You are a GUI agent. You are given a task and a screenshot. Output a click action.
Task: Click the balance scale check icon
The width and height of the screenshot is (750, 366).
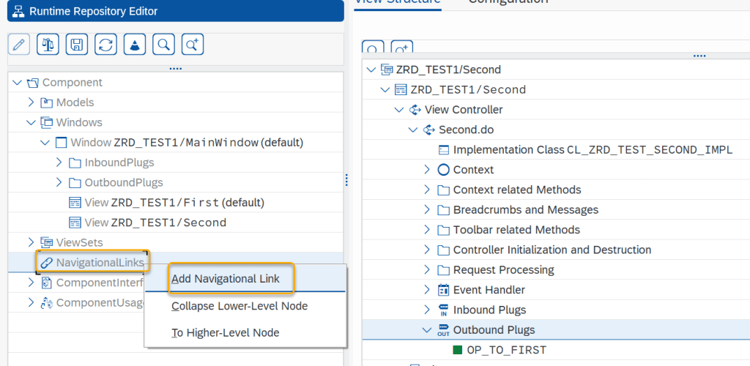48,44
